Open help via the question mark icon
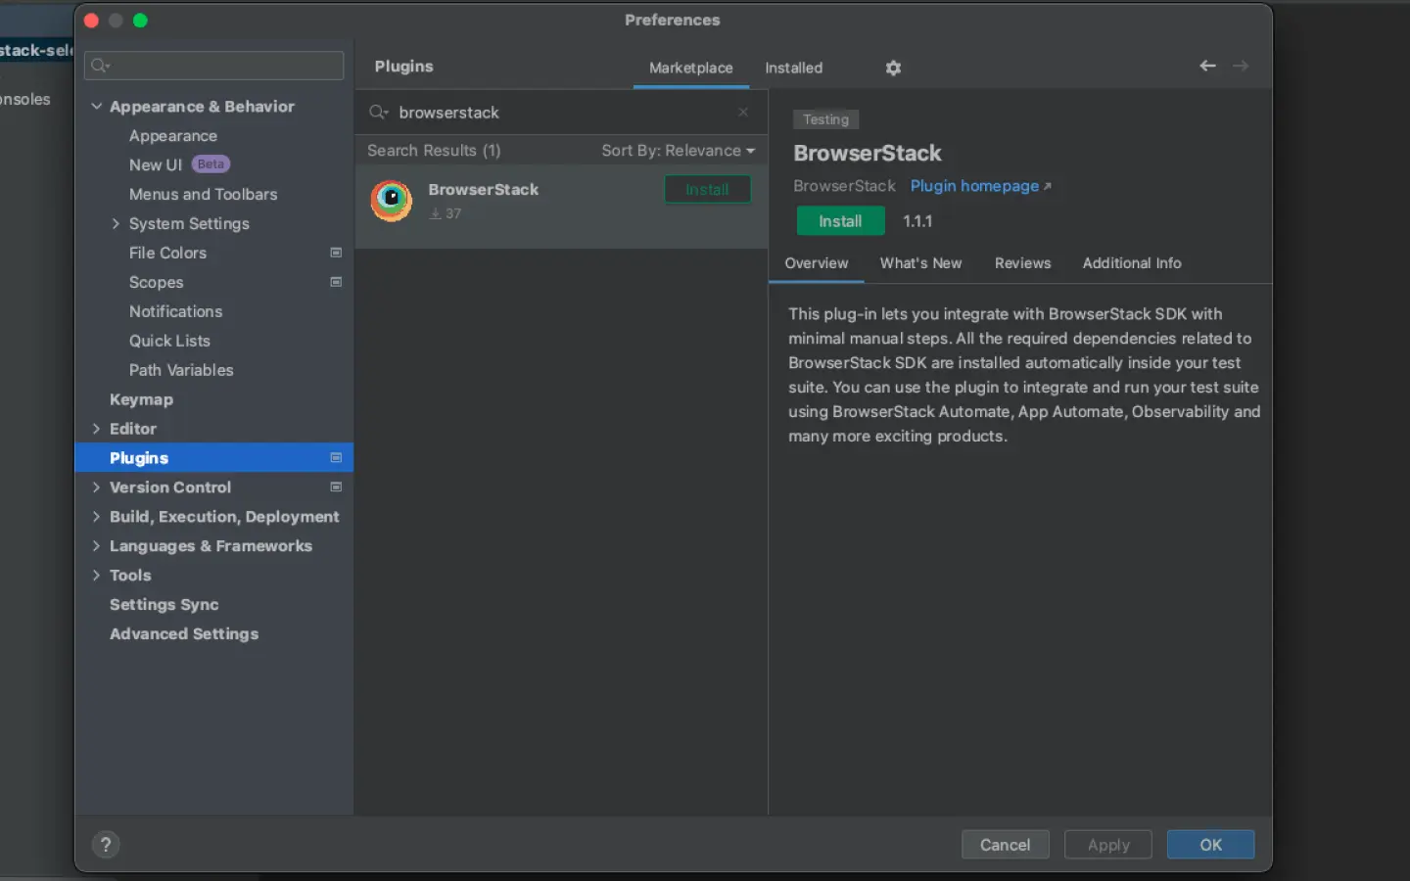The image size is (1410, 881). (106, 844)
